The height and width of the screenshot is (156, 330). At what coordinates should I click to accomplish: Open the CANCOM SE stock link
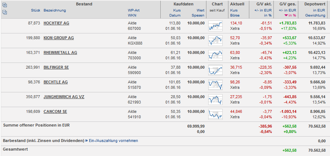[55, 111]
